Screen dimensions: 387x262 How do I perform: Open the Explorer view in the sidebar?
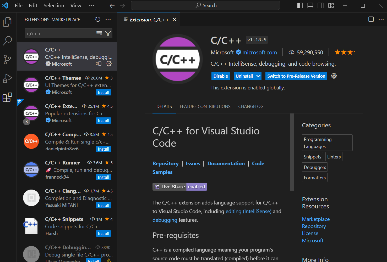7,22
